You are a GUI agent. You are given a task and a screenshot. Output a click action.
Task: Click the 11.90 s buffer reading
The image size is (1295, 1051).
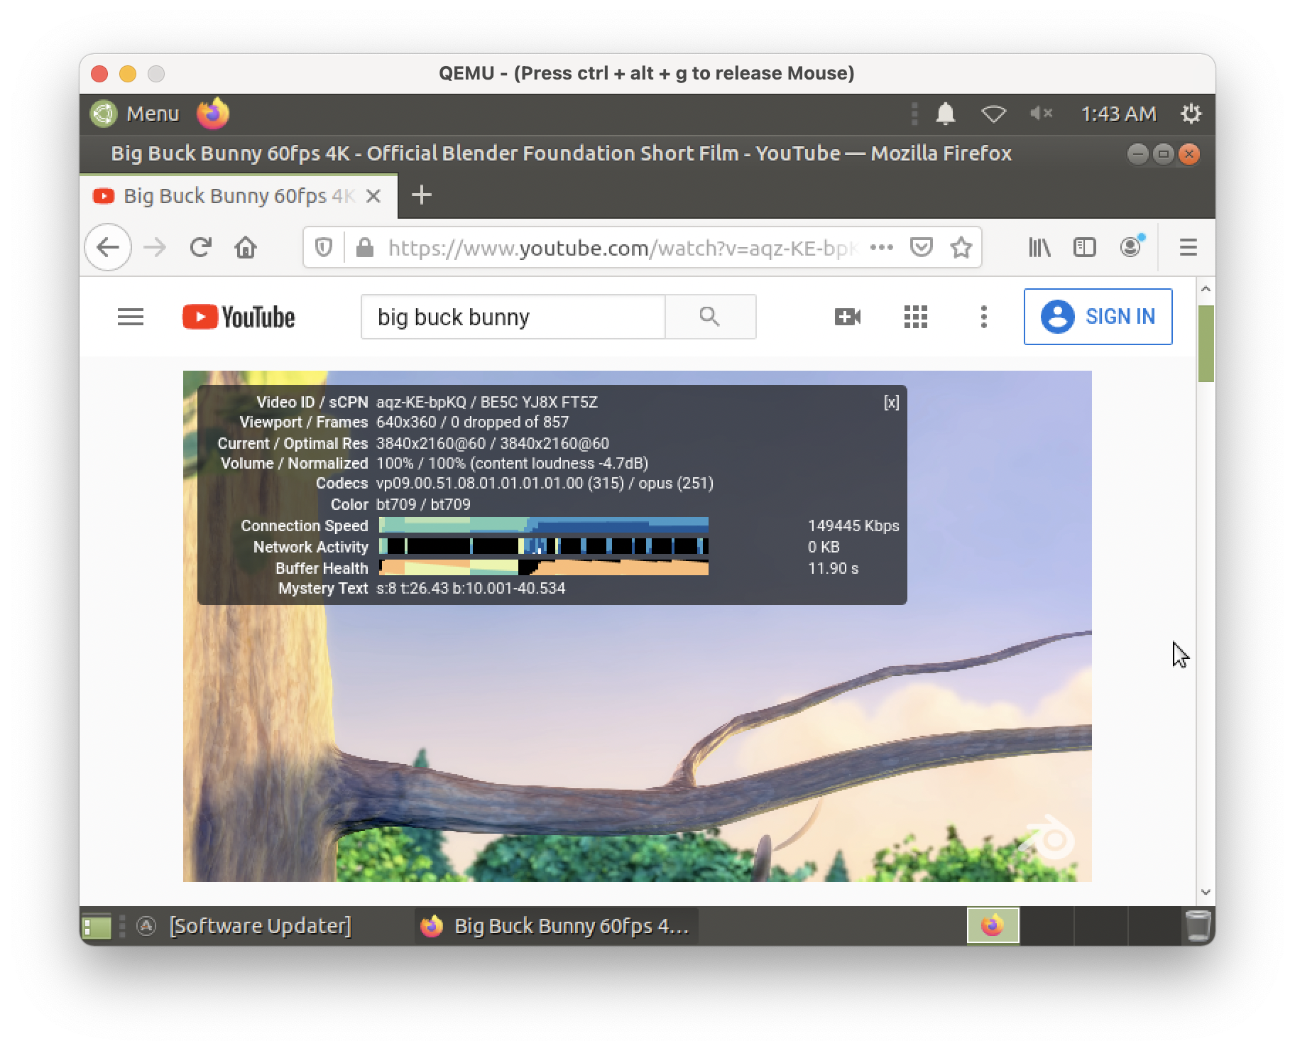point(833,569)
